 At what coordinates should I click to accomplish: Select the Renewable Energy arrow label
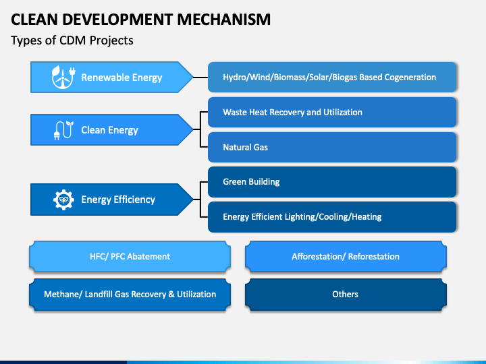point(112,77)
